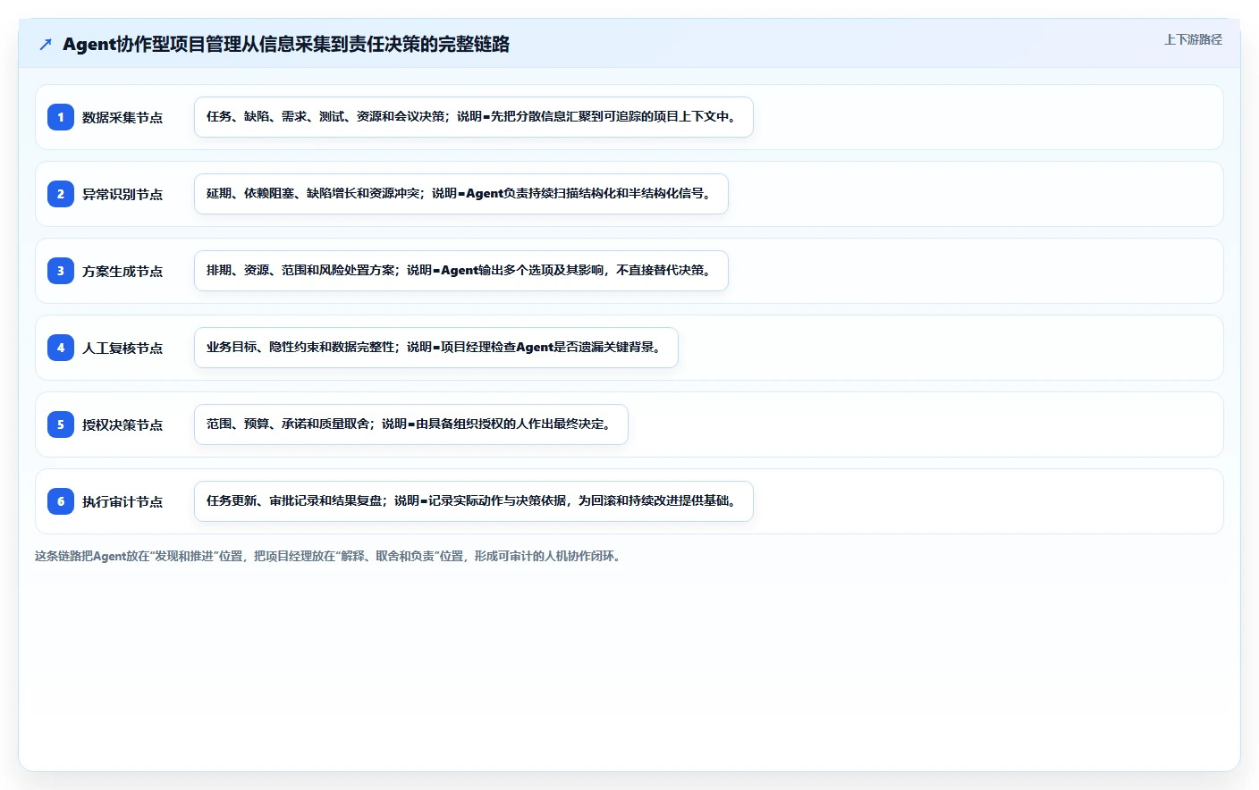Select the 方案生成节点 label
The width and height of the screenshot is (1259, 790).
pyautogui.click(x=123, y=271)
